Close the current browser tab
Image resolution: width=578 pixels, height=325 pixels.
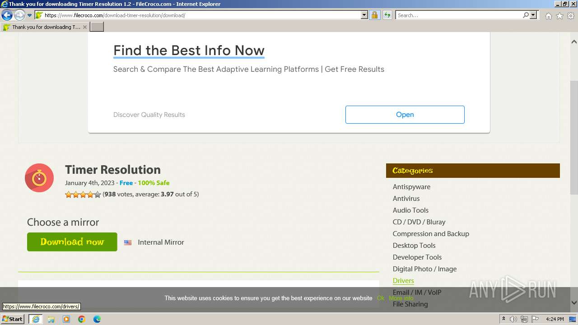tap(85, 27)
